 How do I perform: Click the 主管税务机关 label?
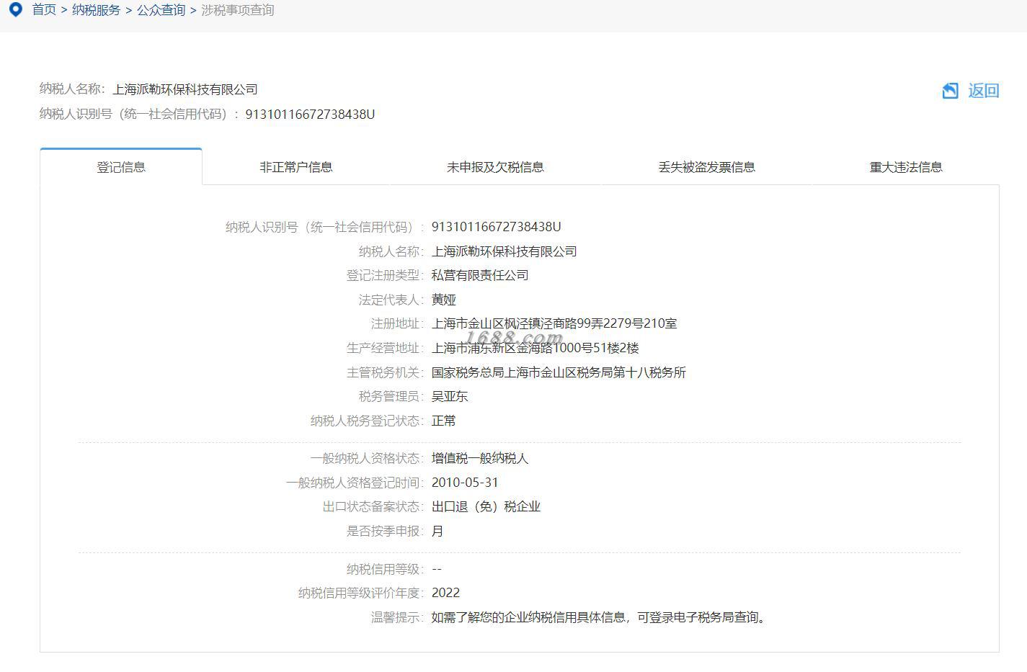tap(386, 372)
